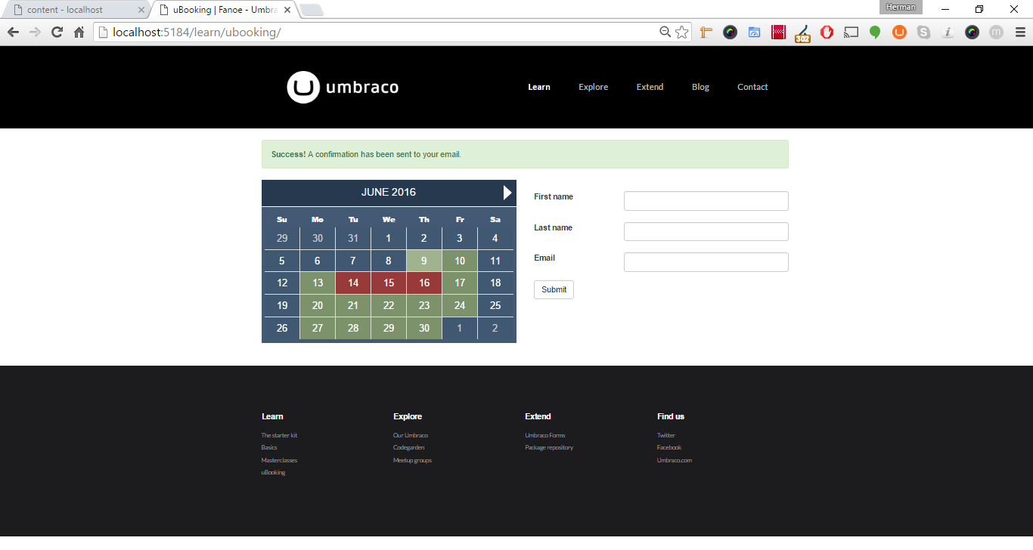Click the grey Skype extension icon
Image resolution: width=1033 pixels, height=550 pixels.
click(x=923, y=32)
